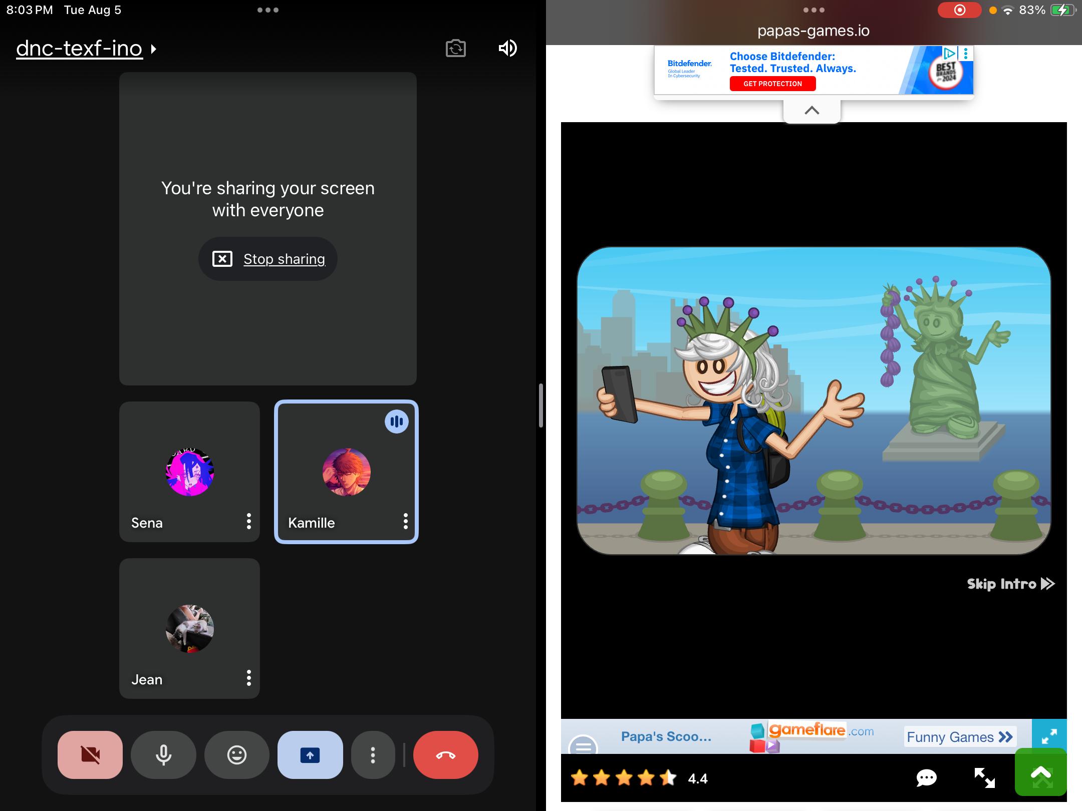The height and width of the screenshot is (811, 1082).
Task: Open Kamille's tile options menu
Action: (x=405, y=521)
